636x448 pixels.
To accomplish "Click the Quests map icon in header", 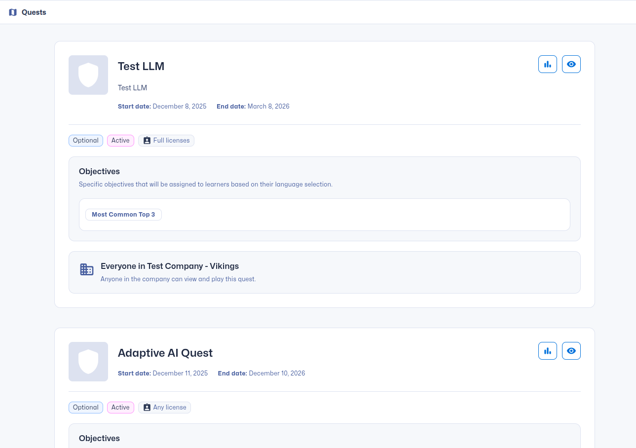I will [x=13, y=12].
